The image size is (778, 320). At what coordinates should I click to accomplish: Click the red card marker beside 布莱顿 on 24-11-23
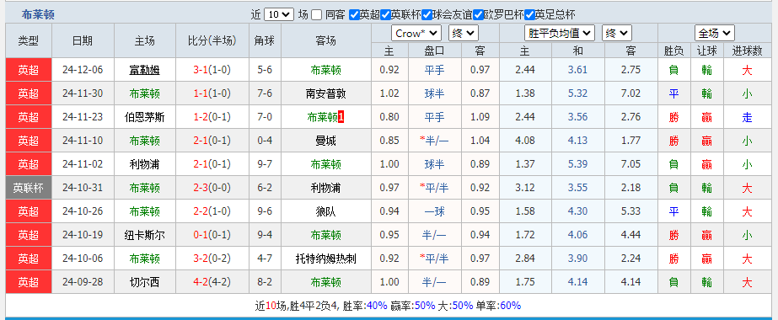[x=341, y=117]
